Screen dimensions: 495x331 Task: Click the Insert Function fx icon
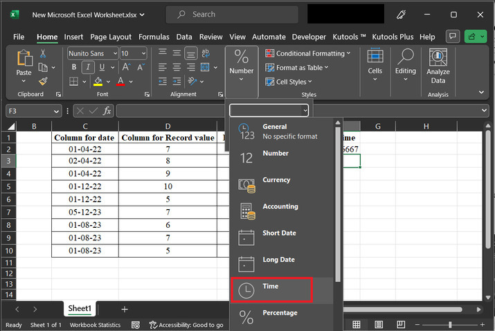107,111
